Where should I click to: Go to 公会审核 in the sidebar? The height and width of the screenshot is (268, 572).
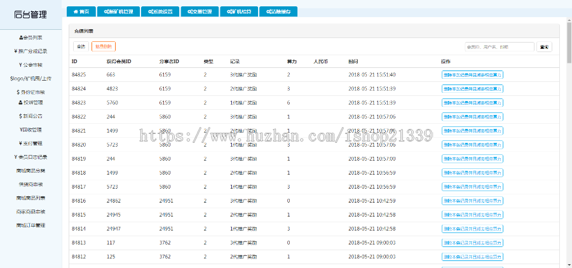(x=31, y=65)
